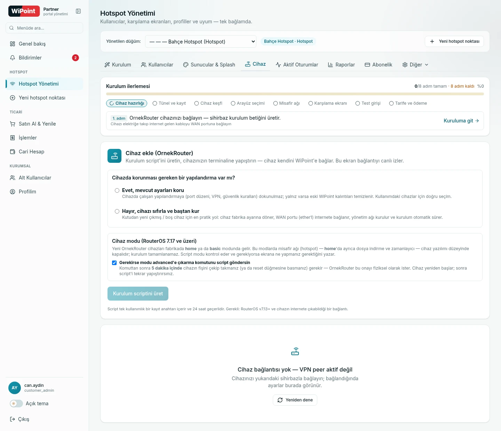Switch to the Raporlar tab

341,65
